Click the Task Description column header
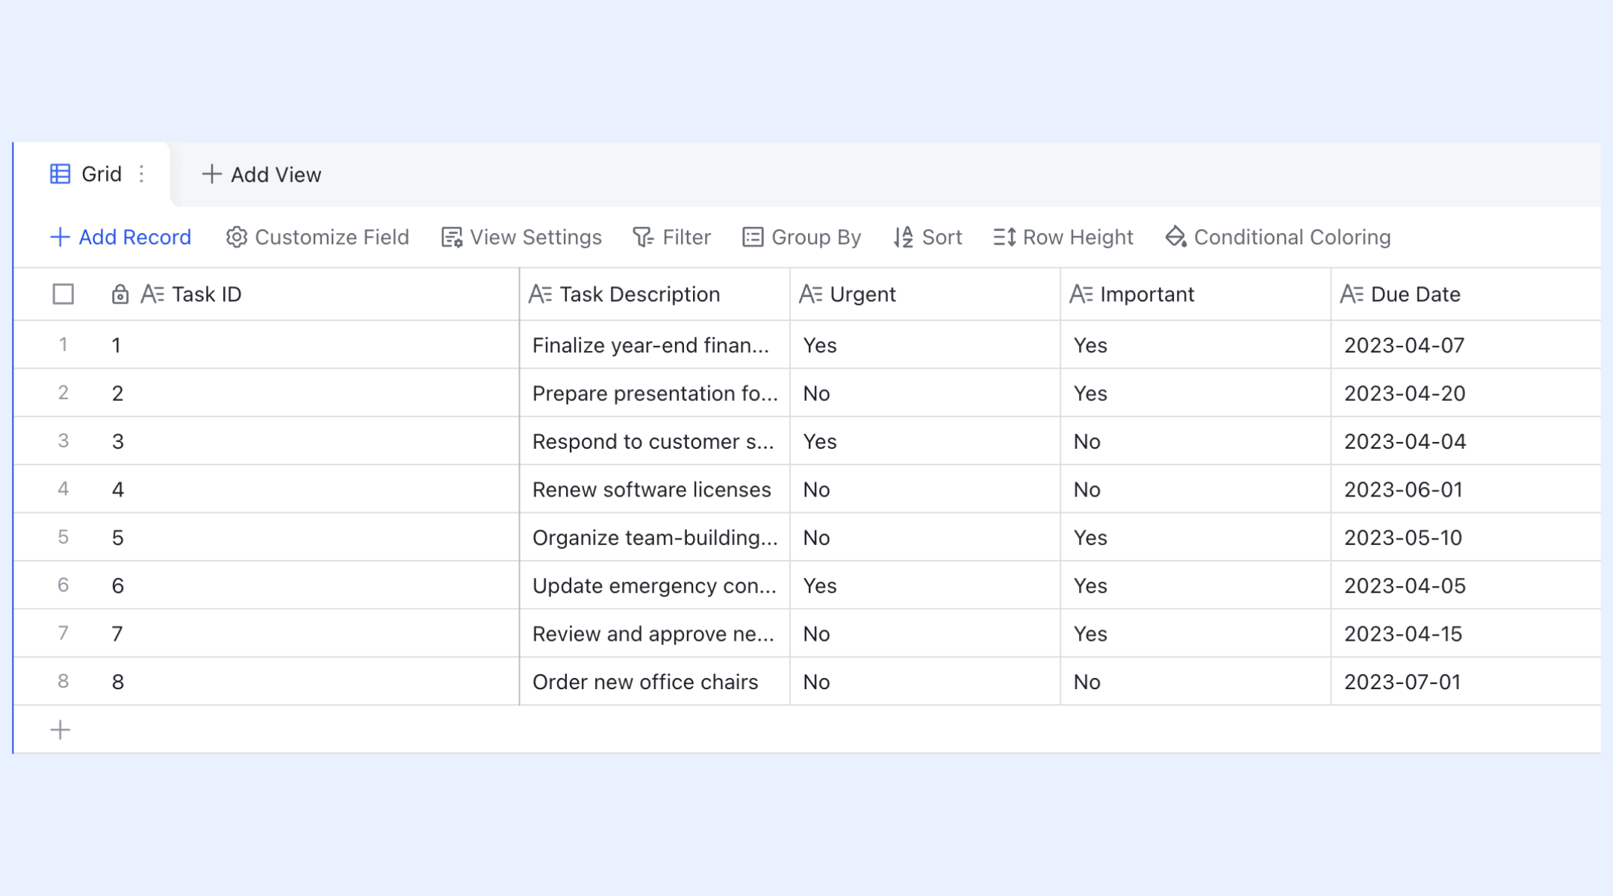 click(655, 294)
